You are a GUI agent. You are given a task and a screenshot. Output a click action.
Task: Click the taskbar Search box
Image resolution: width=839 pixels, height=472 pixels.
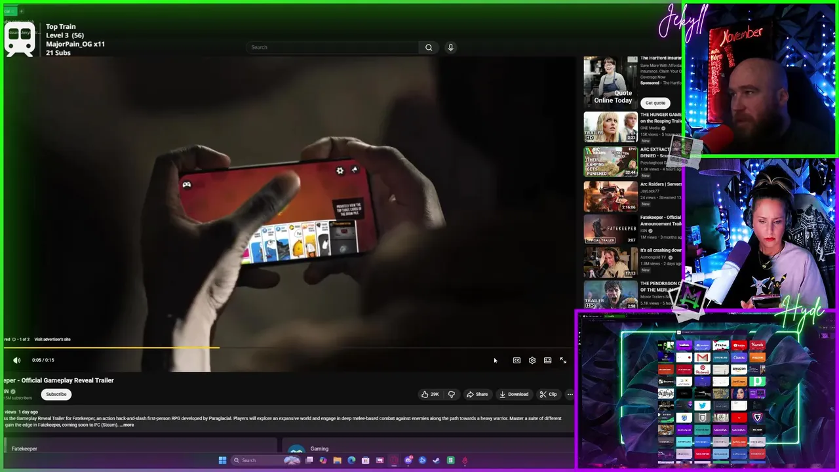tap(265, 460)
